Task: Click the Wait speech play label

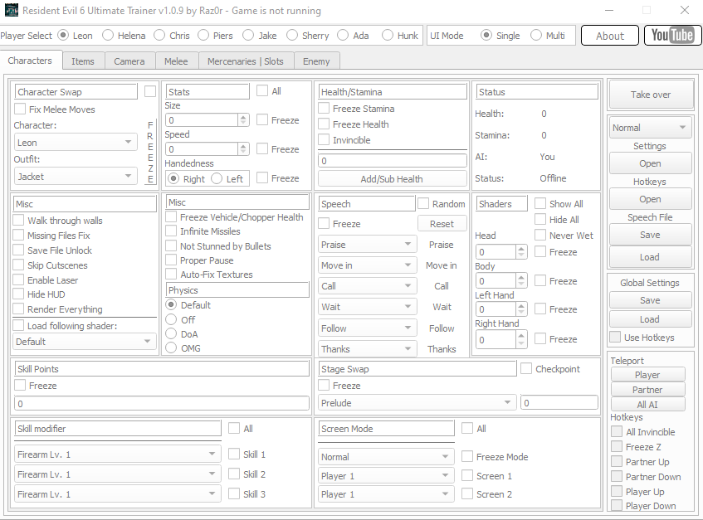Action: pyautogui.click(x=442, y=307)
